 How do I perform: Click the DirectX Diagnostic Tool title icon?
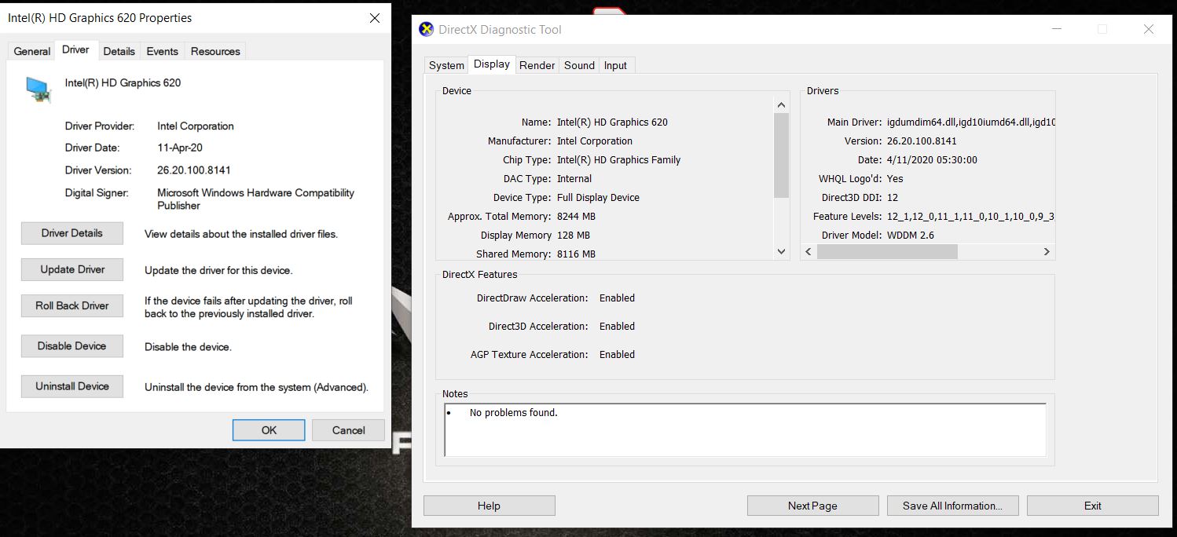click(x=427, y=30)
